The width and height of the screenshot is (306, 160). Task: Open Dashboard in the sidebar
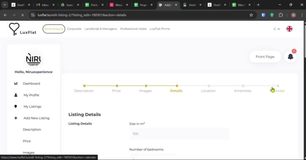(32, 84)
